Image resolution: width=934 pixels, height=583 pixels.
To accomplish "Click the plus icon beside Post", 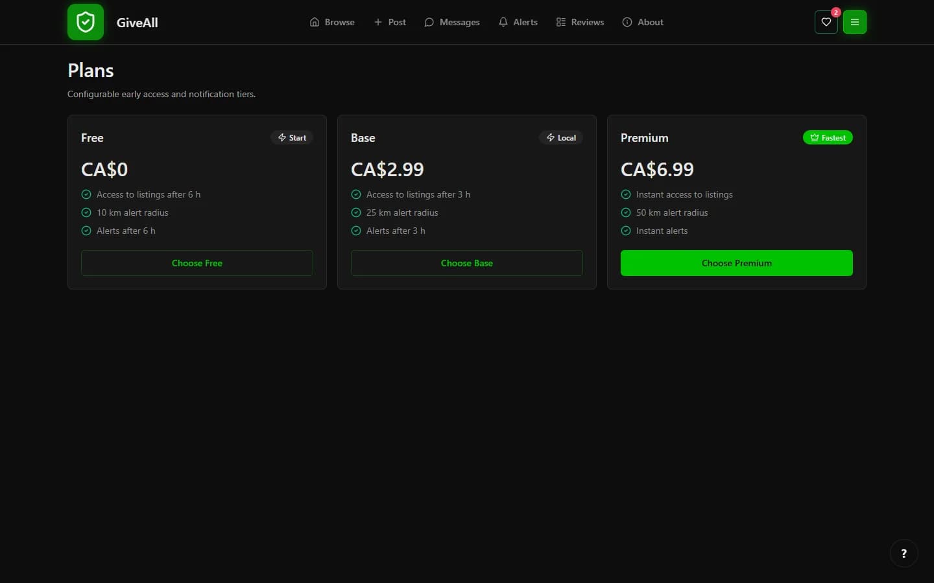I will point(378,22).
